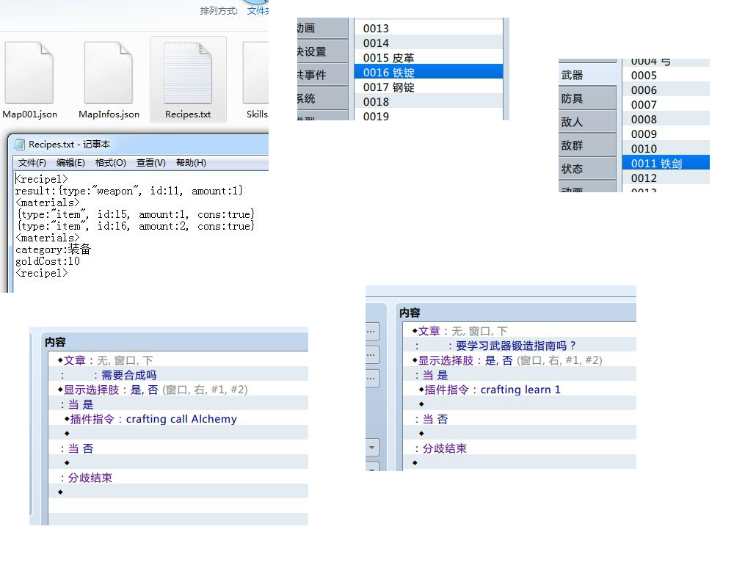Screen dimensions: 734x587
Task: Select weapon entry 0006
Action: (x=666, y=90)
